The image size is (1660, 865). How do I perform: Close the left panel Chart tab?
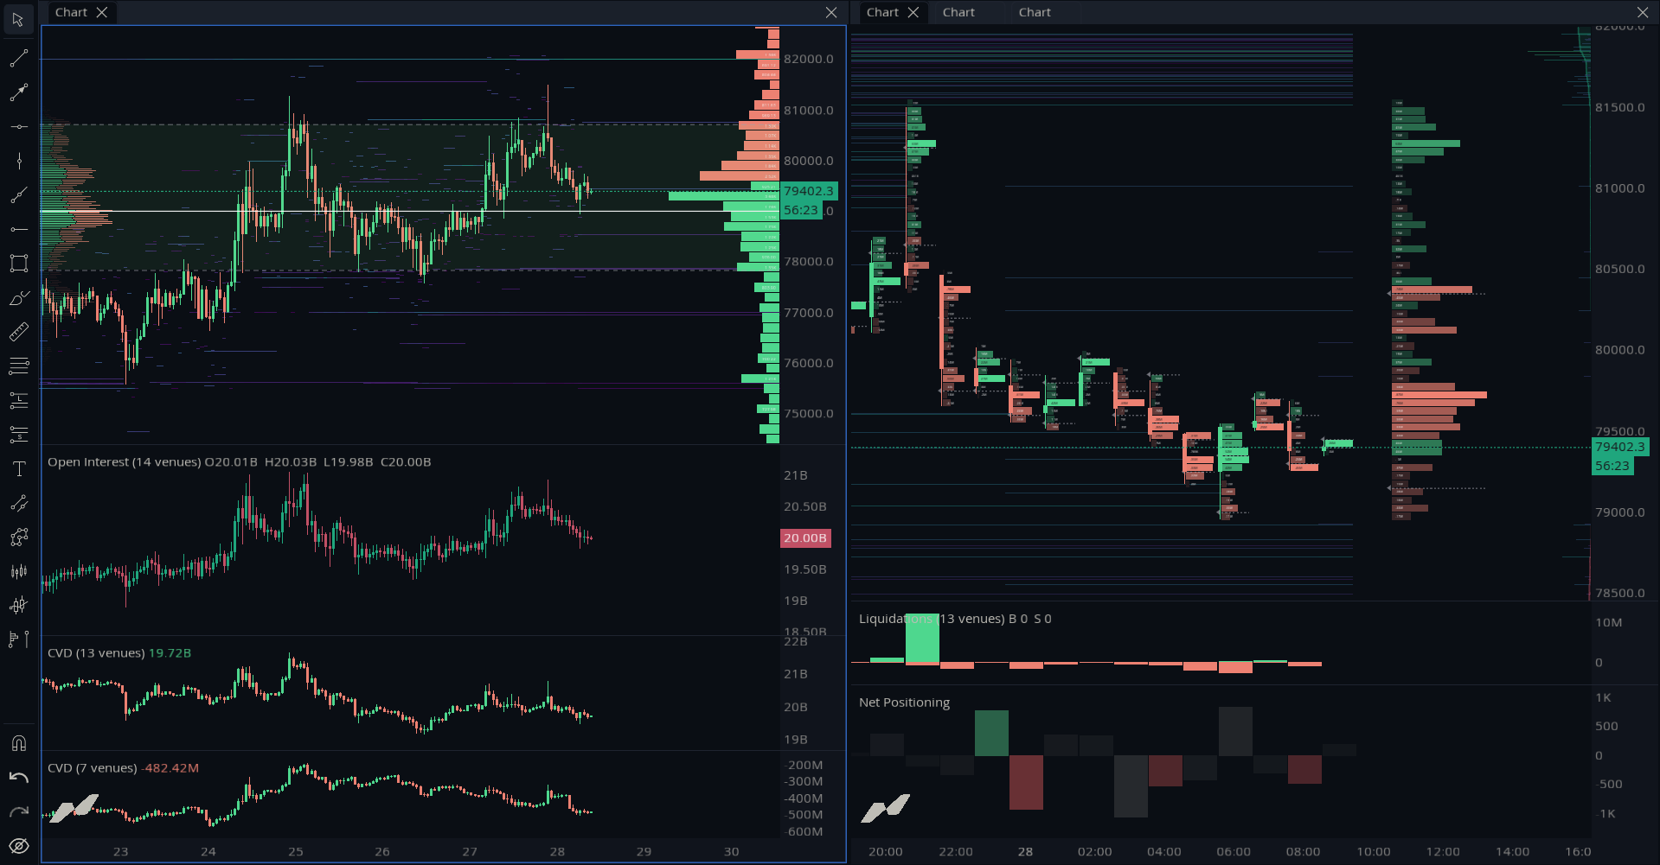pyautogui.click(x=102, y=12)
